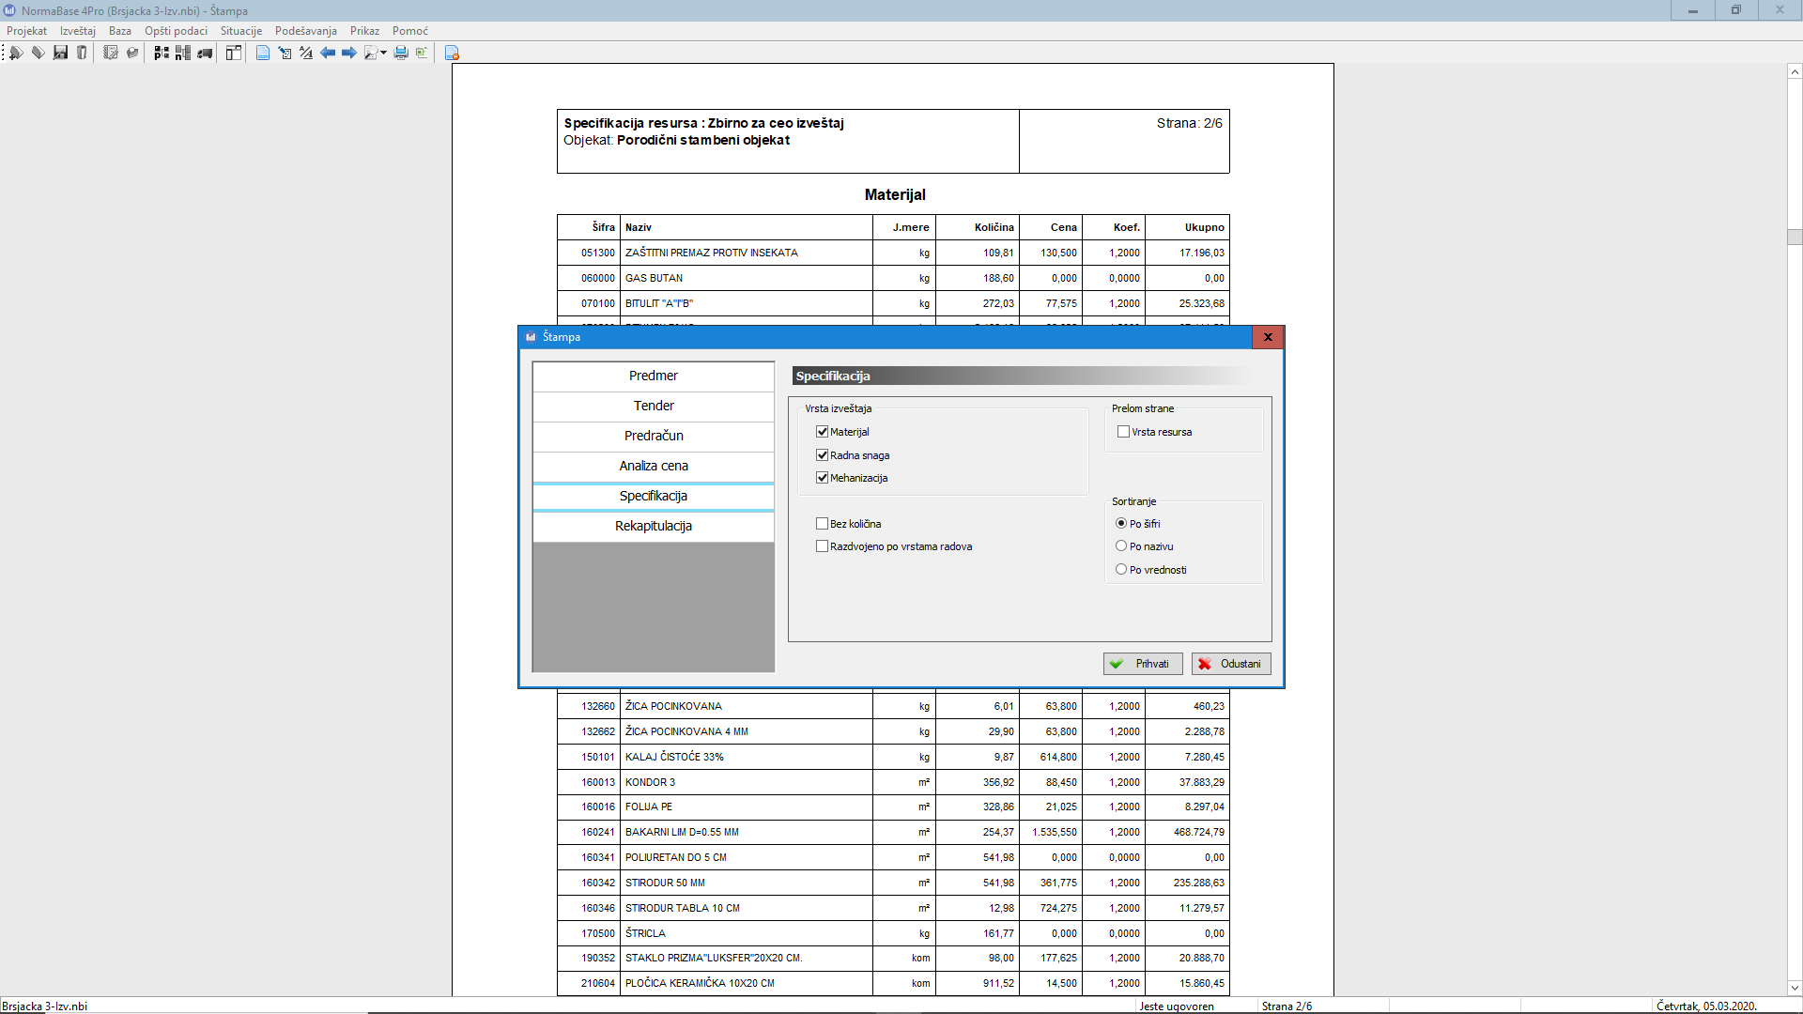Uncheck the Materijal checkbox
The image size is (1803, 1014).
[x=823, y=432]
